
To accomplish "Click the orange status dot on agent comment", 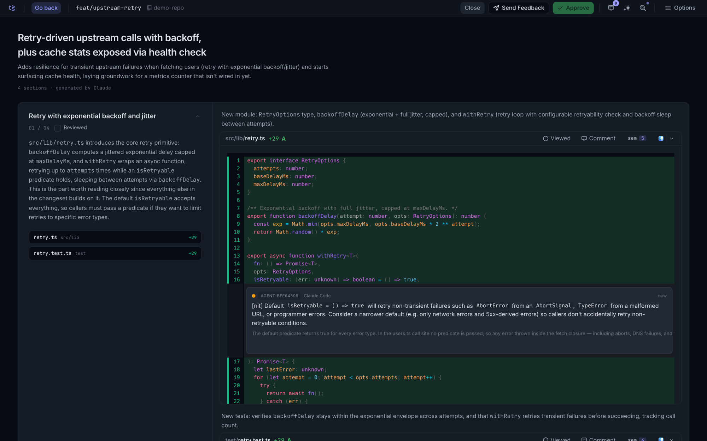I will [253, 296].
